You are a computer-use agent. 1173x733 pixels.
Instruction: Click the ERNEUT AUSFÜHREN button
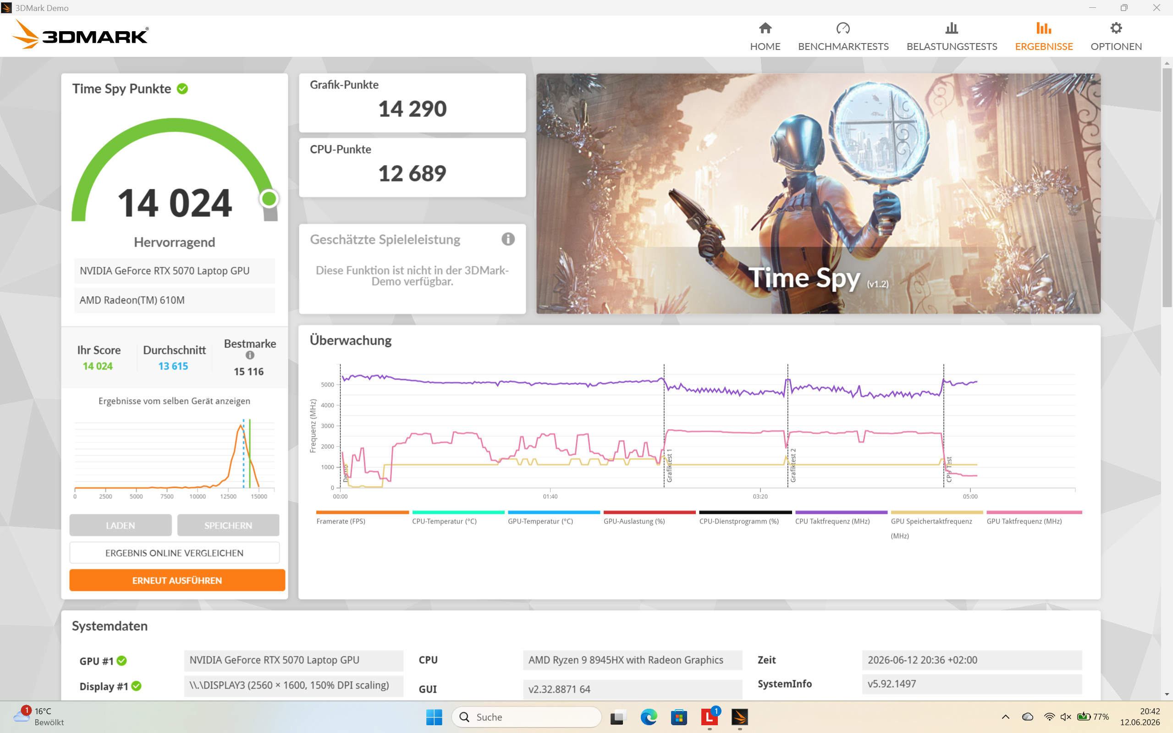click(177, 580)
